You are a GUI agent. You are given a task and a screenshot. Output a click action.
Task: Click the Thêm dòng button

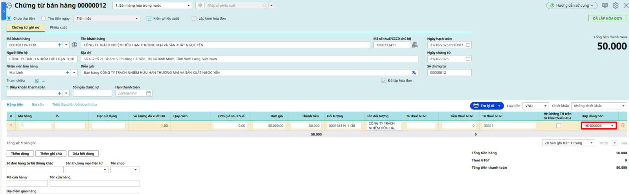tap(20, 154)
